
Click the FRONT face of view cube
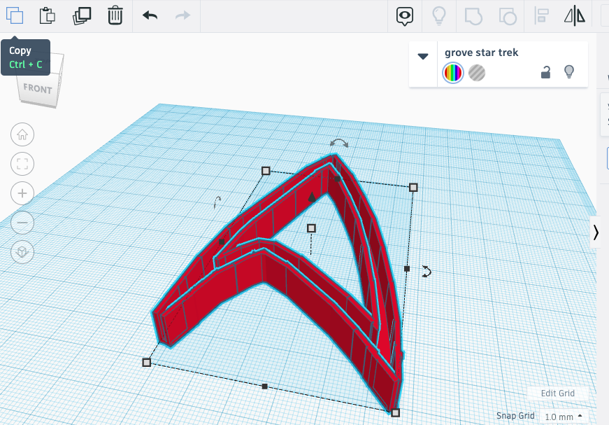pyautogui.click(x=38, y=89)
